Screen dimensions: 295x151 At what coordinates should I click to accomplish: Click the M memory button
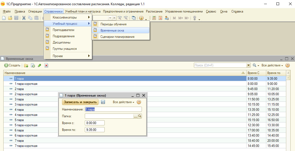(x=174, y=18)
